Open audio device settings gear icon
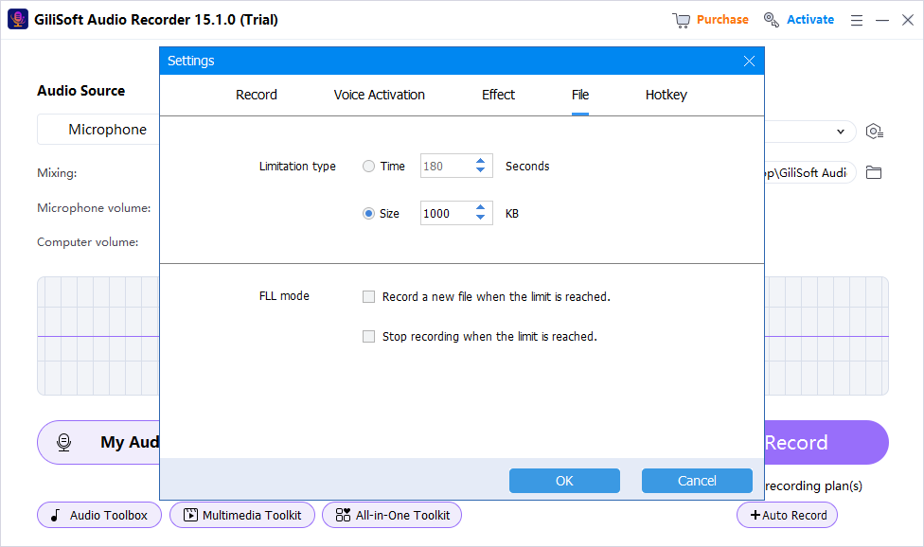924x547 pixels. tap(874, 131)
